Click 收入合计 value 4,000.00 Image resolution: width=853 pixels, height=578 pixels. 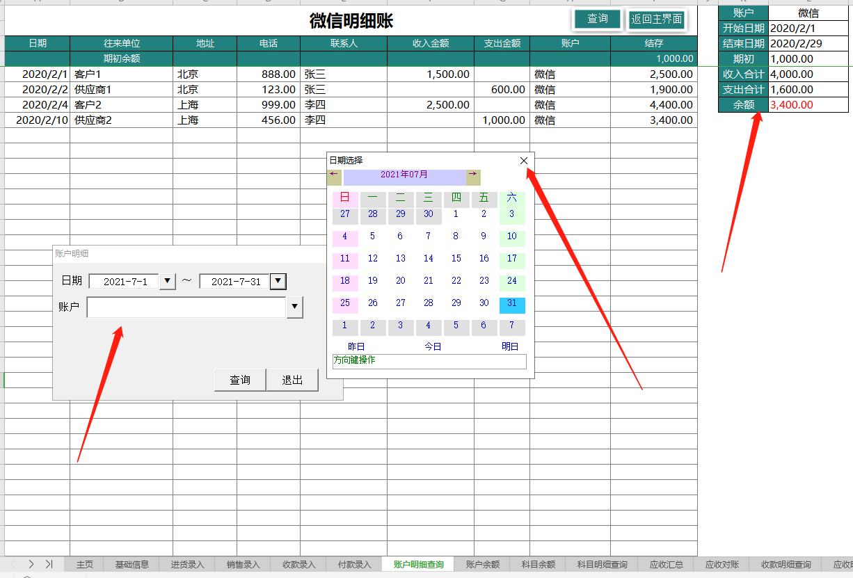[808, 74]
